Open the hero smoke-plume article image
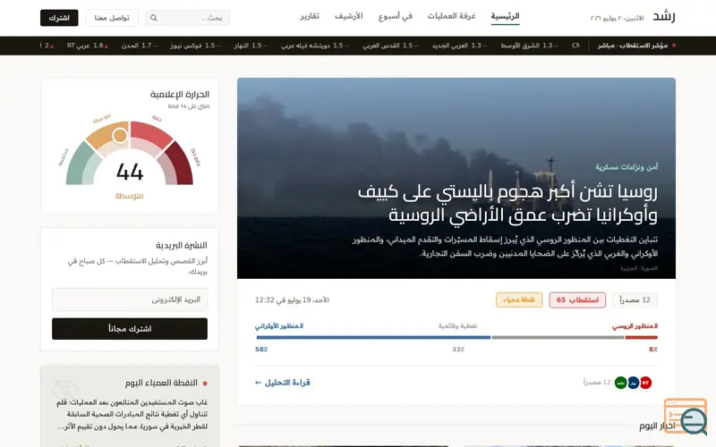The width and height of the screenshot is (716, 447). 456,178
